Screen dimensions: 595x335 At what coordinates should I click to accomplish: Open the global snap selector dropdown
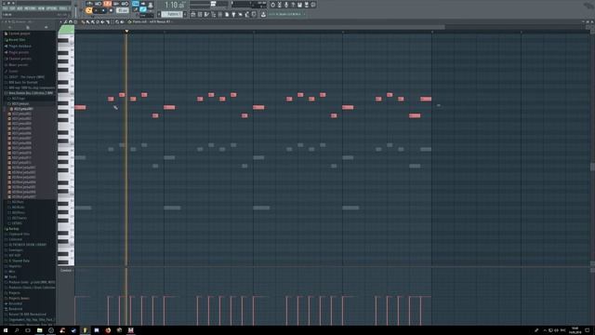[x=147, y=16]
